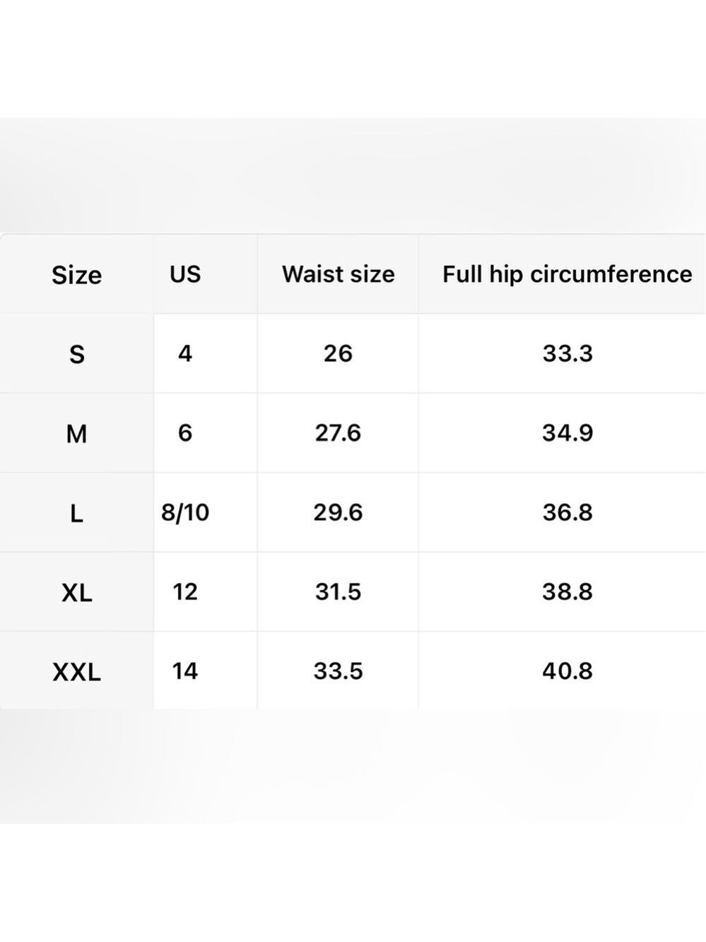Click waist size 26 value

click(x=338, y=353)
